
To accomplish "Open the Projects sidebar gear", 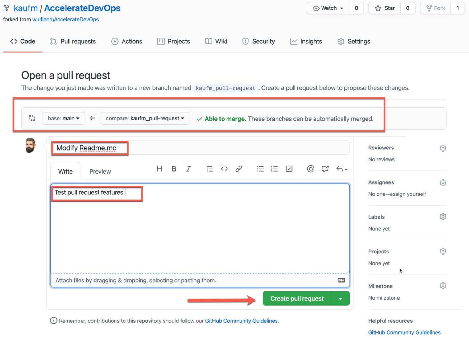I will pyautogui.click(x=443, y=251).
